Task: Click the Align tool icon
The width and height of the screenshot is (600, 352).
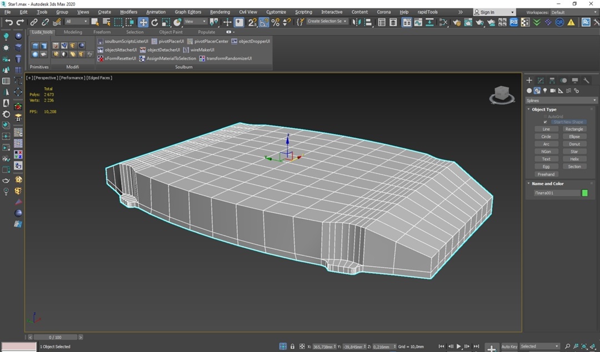Action: click(368, 22)
